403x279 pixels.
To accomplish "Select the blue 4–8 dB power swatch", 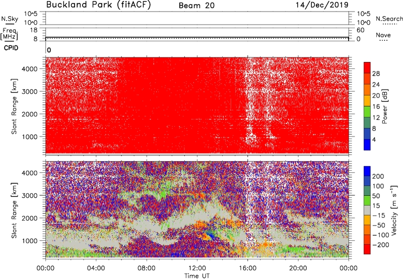I will 367,133.
